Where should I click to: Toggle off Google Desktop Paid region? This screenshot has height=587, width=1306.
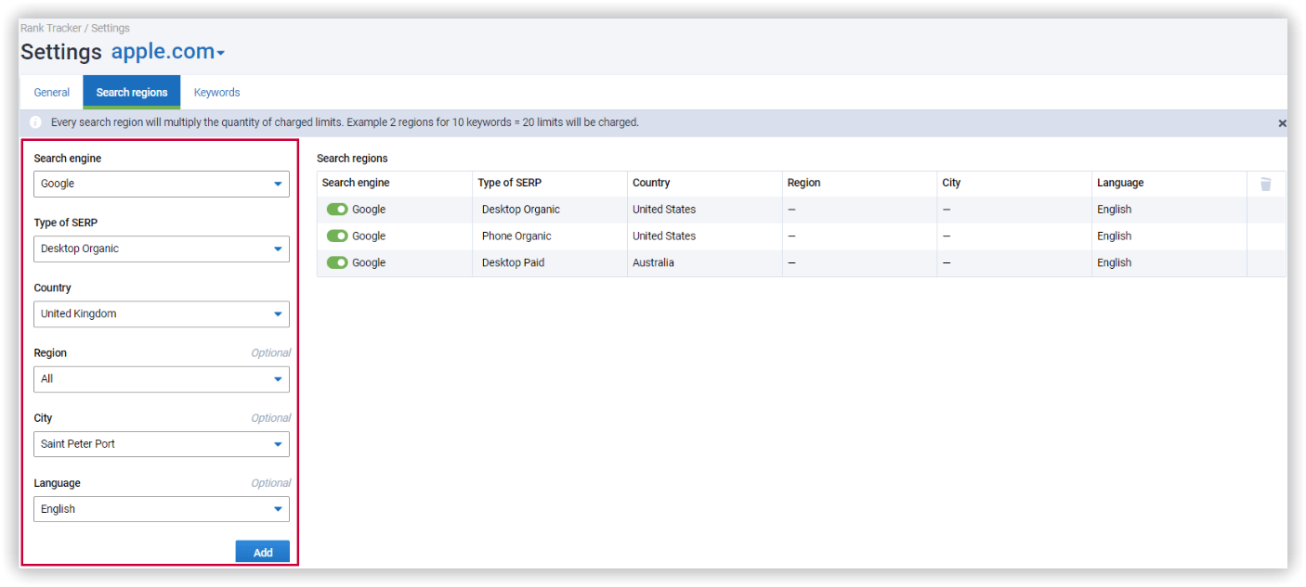(x=337, y=263)
